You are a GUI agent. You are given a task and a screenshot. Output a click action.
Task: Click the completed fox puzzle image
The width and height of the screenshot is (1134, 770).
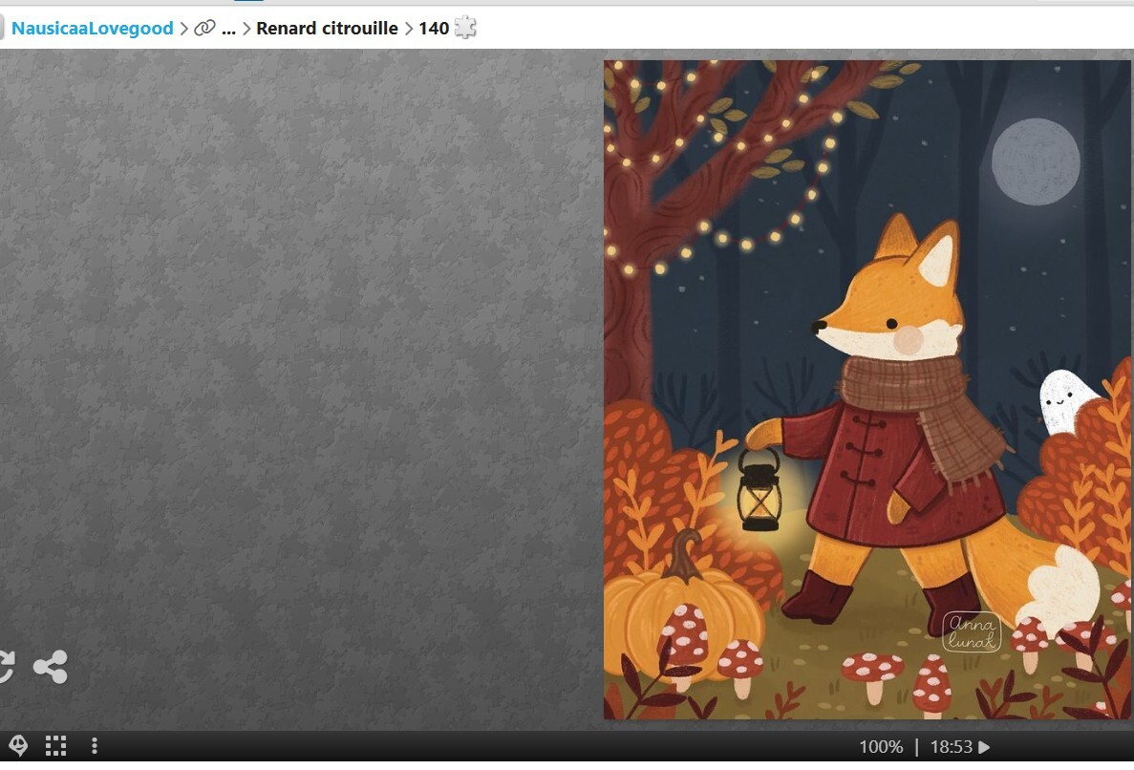click(x=867, y=390)
